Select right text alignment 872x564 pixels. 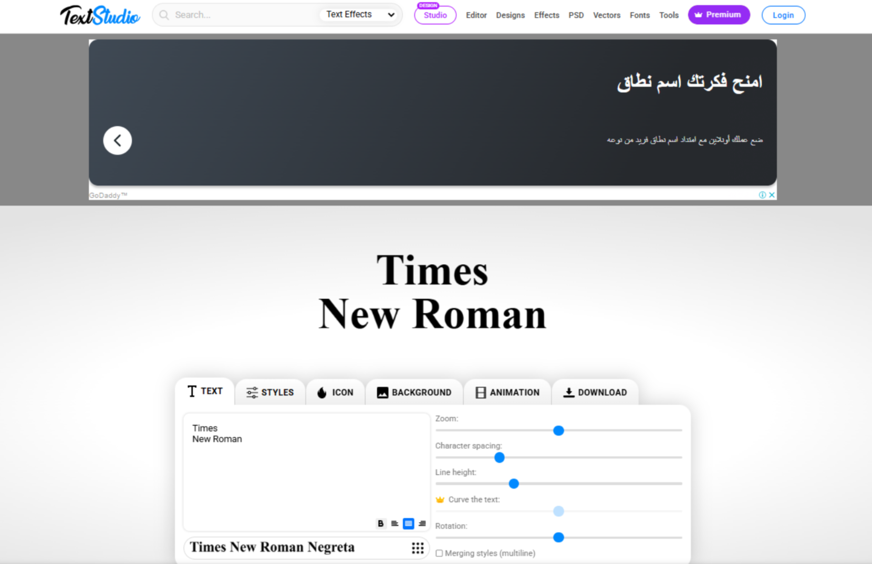422,524
